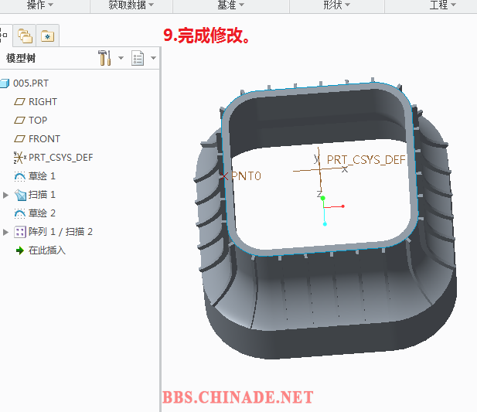The height and width of the screenshot is (412, 477).
Task: Select the FRONT datum plane
Action: pyautogui.click(x=44, y=138)
